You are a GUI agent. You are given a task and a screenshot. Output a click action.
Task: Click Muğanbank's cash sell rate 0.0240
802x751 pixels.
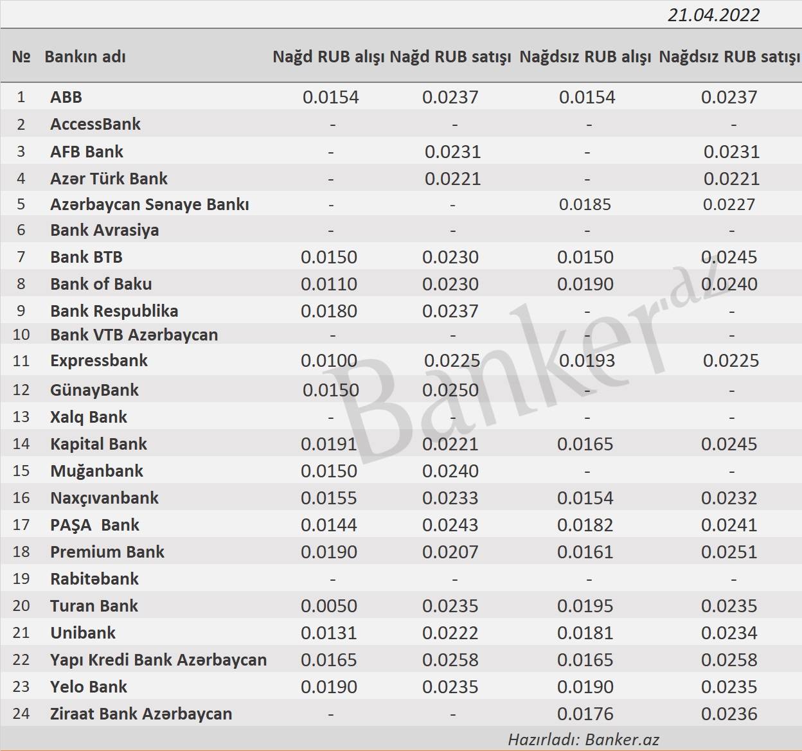tap(450, 471)
